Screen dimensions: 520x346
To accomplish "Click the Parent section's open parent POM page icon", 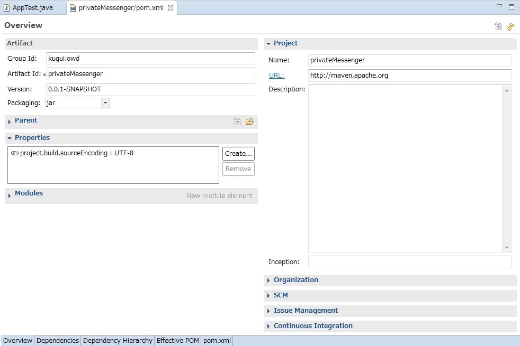I will (x=237, y=121).
